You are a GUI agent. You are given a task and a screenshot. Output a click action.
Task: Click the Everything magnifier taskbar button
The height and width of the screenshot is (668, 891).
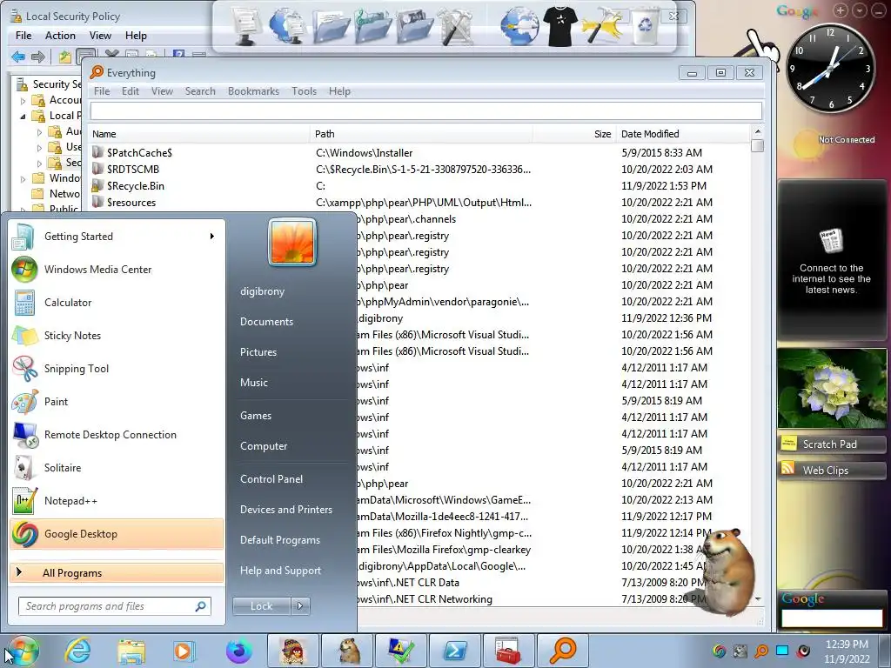563,650
